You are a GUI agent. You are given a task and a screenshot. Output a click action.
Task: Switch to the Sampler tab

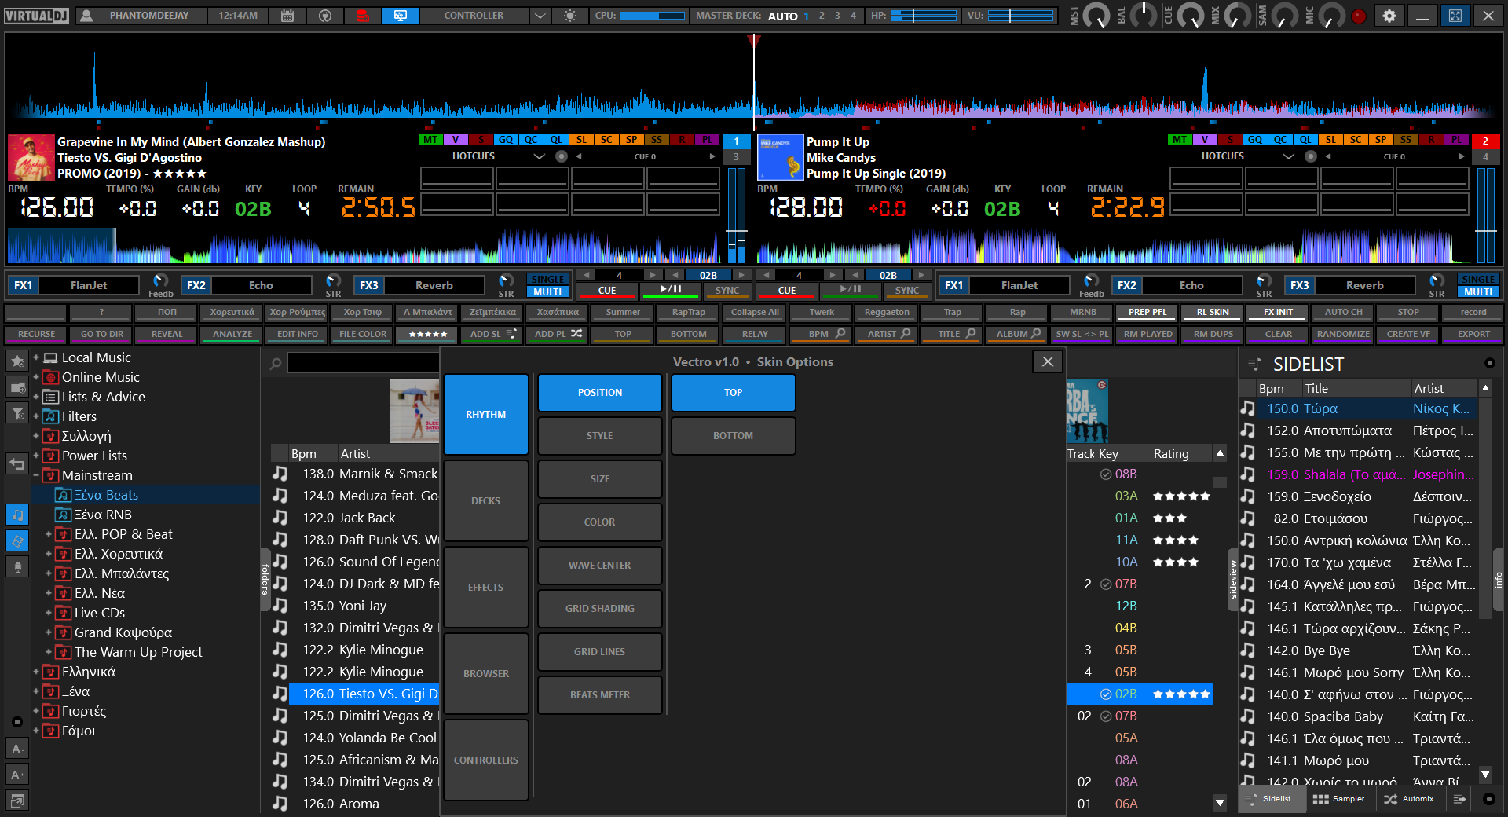click(x=1338, y=799)
